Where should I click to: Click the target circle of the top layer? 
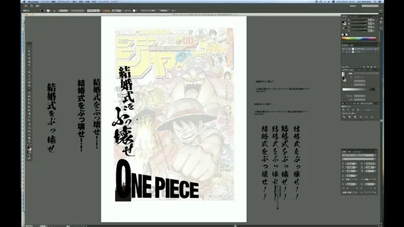[x=375, y=49]
